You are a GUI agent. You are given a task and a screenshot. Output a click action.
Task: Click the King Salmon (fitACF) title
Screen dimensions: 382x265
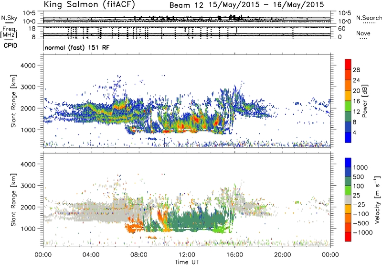pos(89,5)
